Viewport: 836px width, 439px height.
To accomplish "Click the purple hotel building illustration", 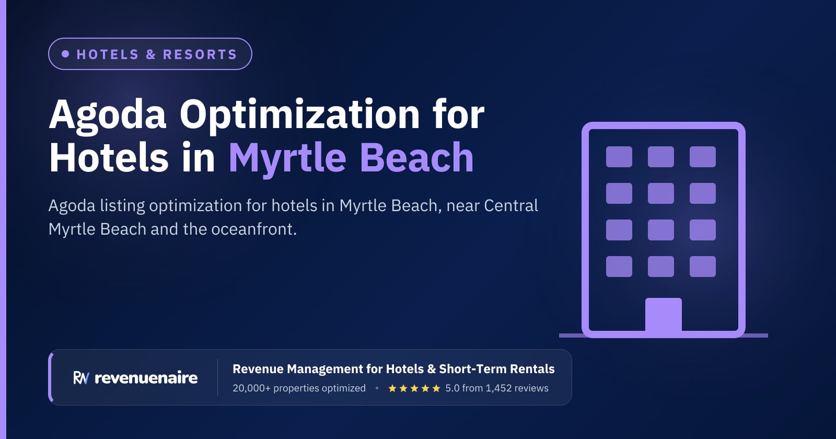I will pyautogui.click(x=664, y=230).
